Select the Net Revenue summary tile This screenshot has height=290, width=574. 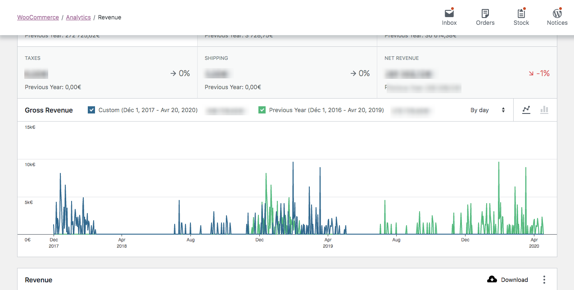pyautogui.click(x=467, y=72)
